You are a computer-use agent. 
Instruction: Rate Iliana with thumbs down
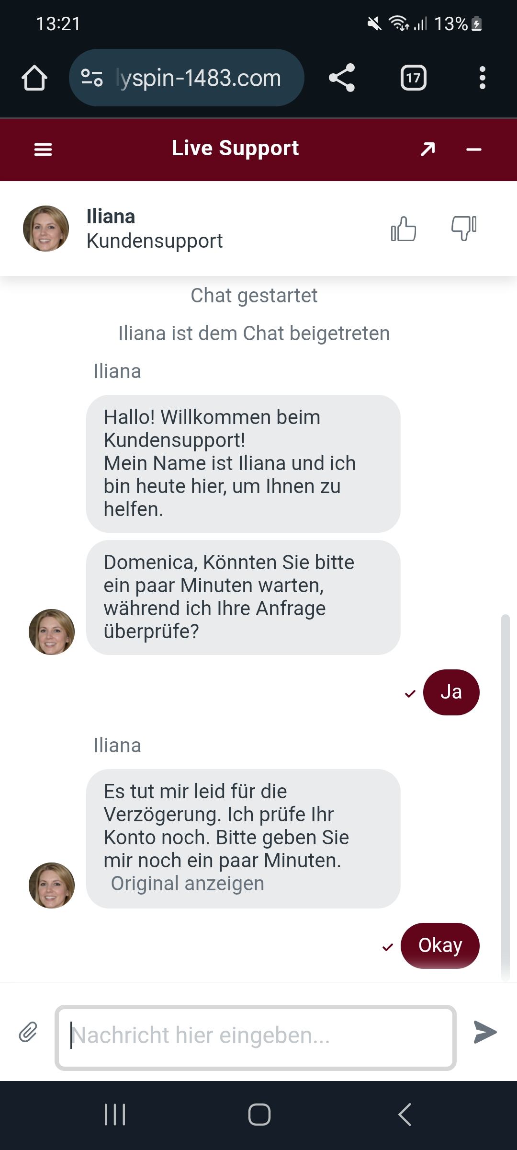click(x=463, y=229)
